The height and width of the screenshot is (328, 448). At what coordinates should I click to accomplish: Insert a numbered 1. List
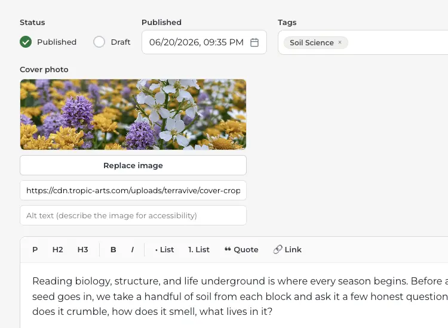199,249
